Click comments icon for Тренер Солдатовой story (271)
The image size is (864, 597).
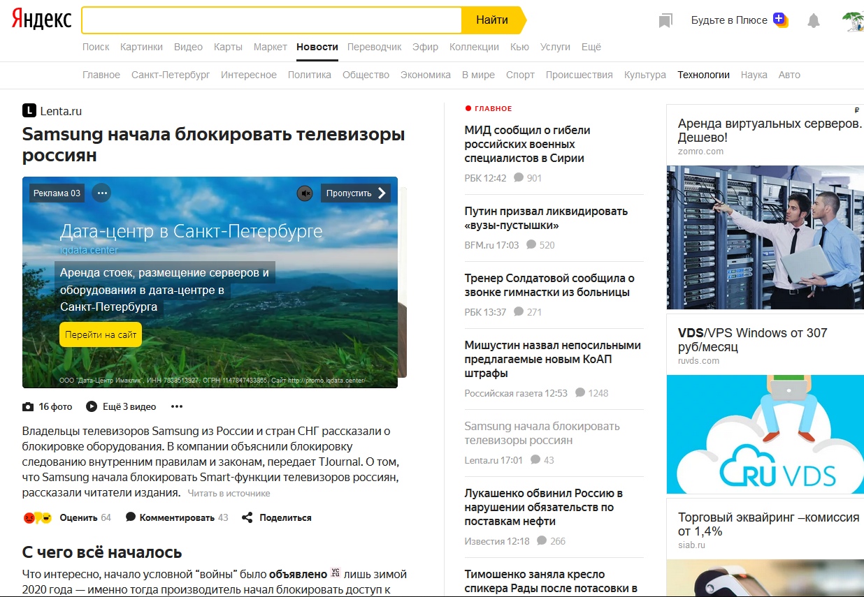519,312
